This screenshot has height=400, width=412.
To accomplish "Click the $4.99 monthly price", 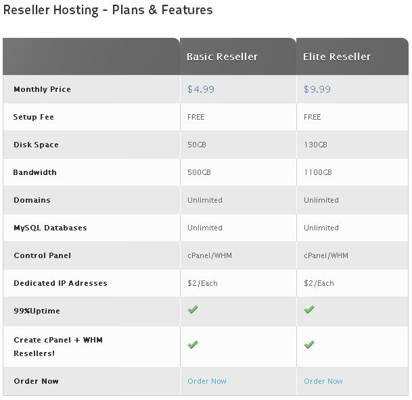I will (201, 89).
